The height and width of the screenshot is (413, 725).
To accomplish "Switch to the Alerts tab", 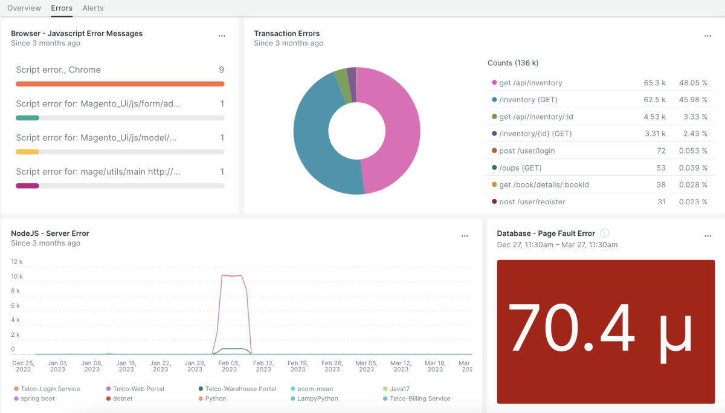I will (x=93, y=8).
